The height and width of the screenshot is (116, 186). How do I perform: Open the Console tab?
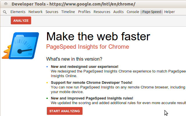pos(133,12)
